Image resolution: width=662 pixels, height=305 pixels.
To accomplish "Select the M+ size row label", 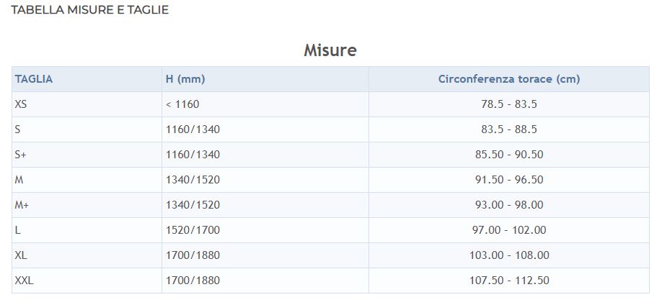I will (x=22, y=205).
